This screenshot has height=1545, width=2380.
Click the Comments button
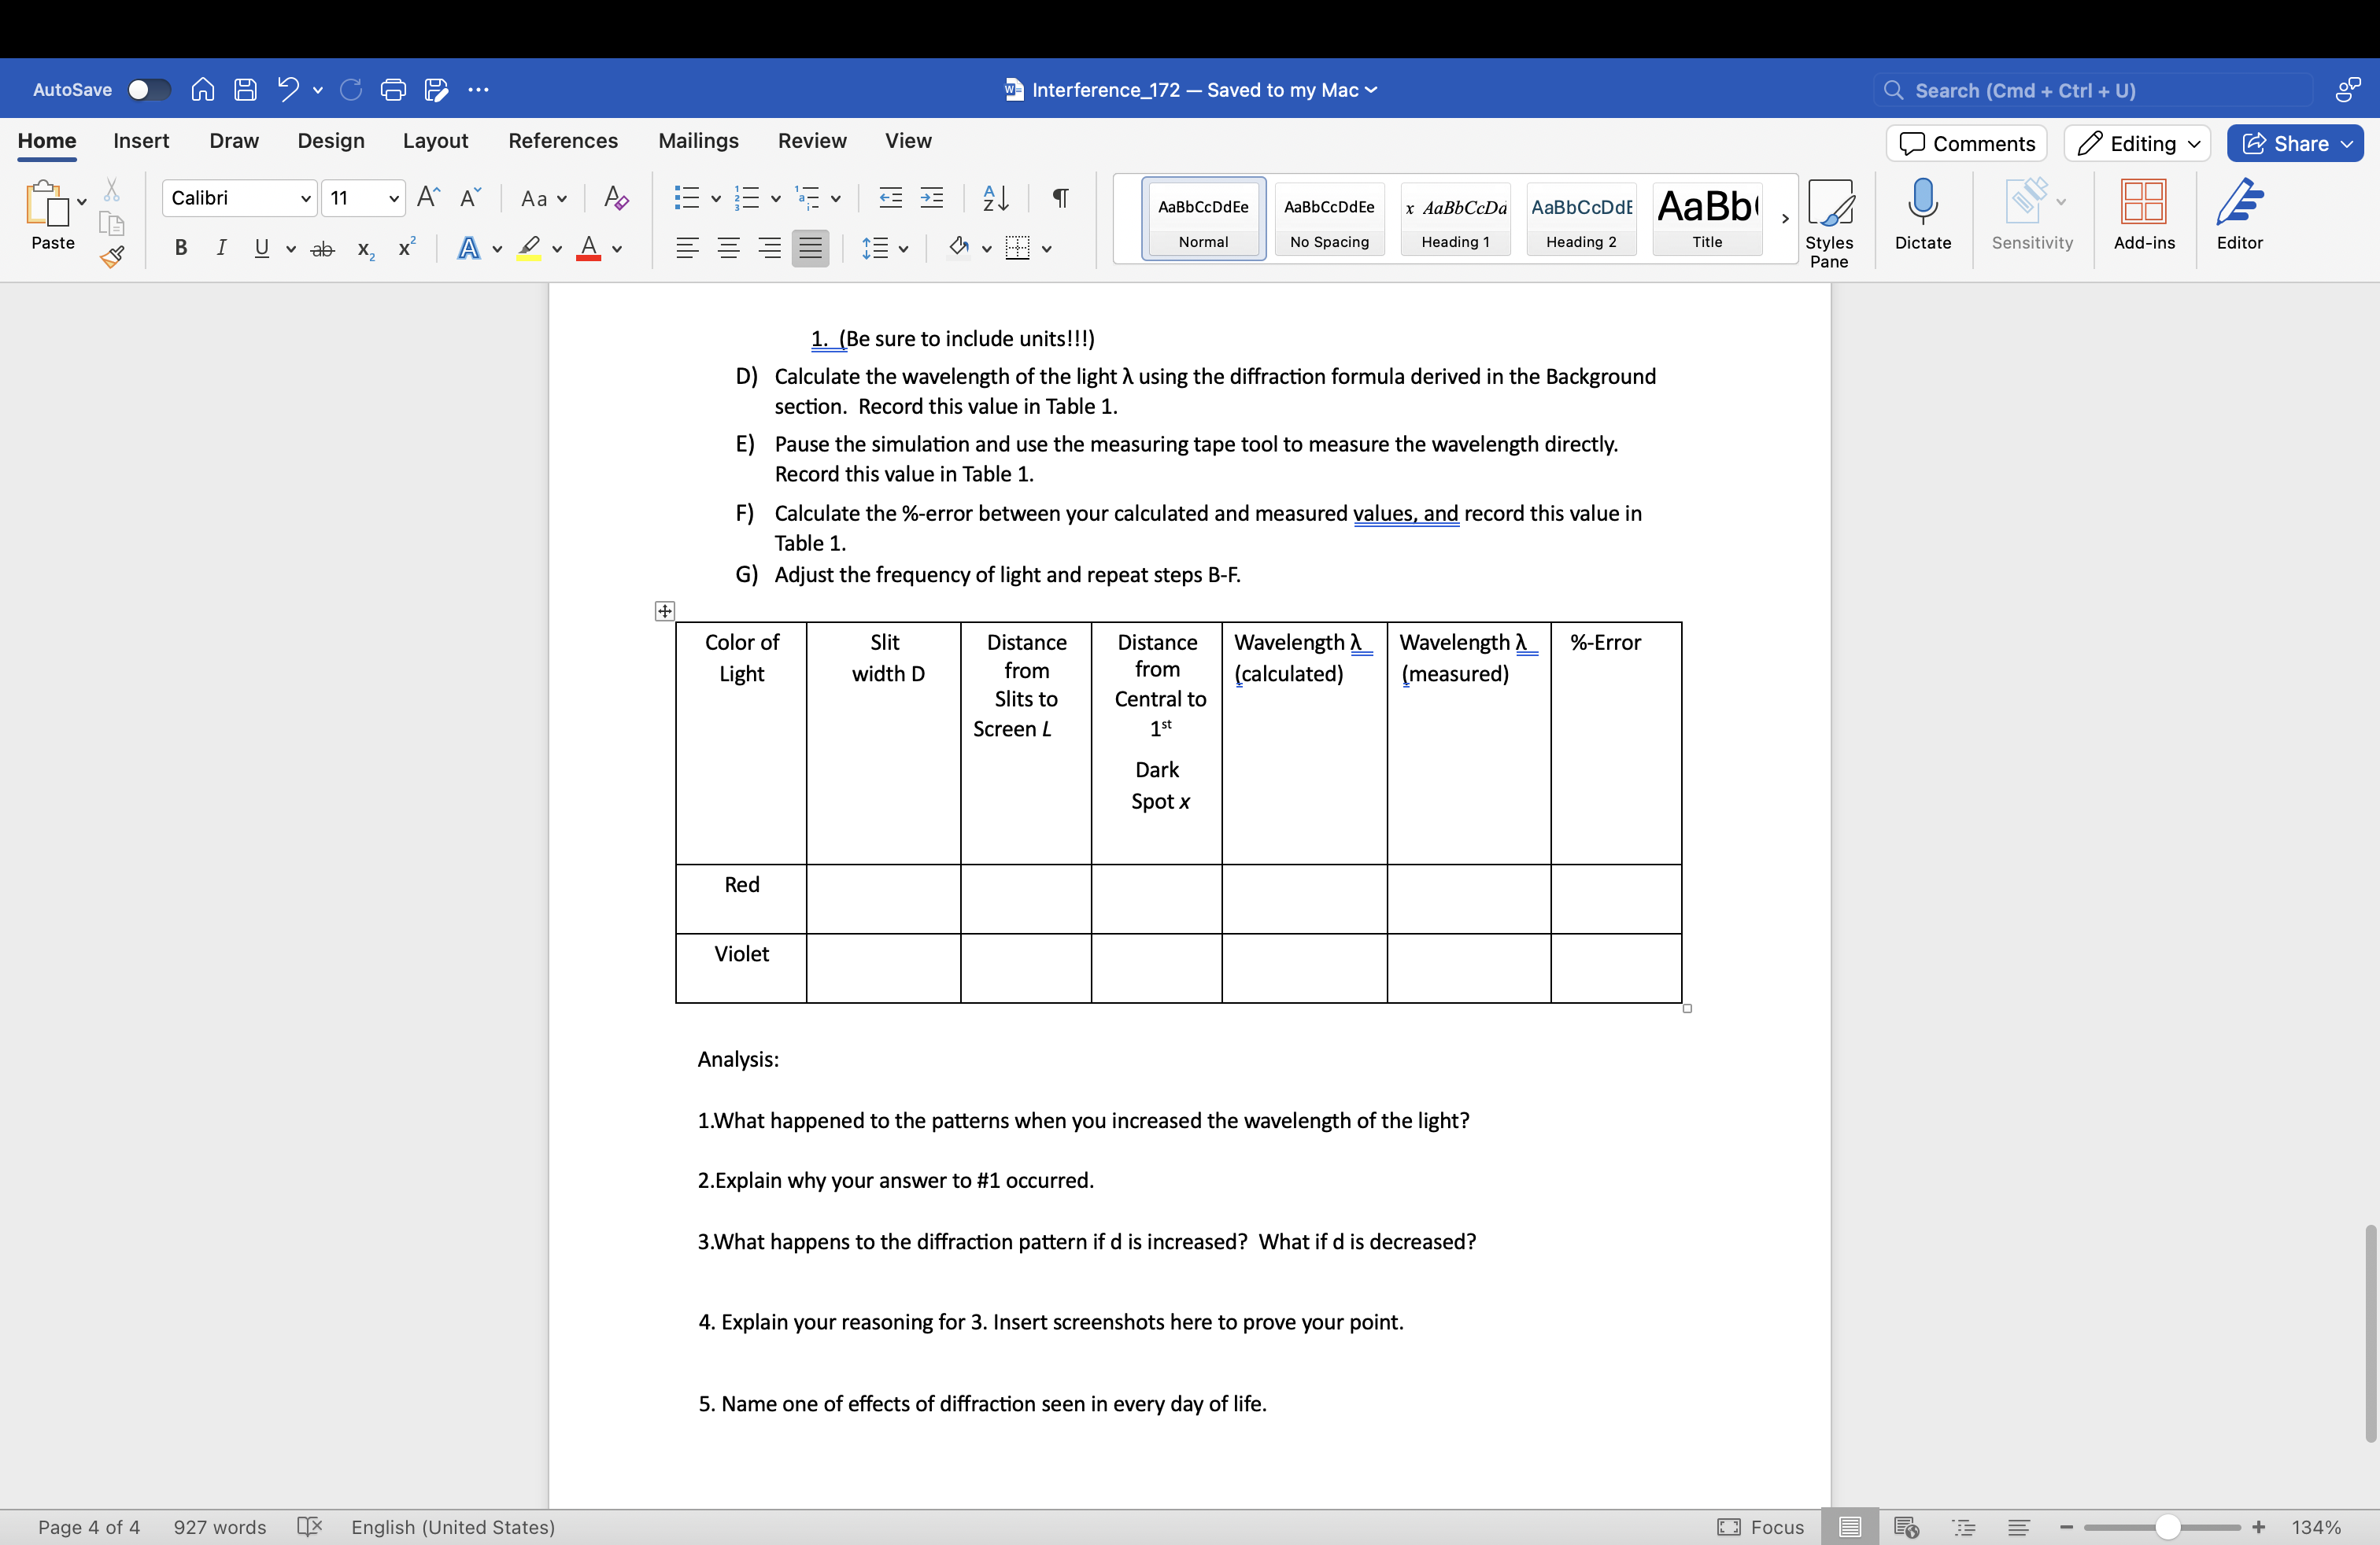click(1966, 144)
